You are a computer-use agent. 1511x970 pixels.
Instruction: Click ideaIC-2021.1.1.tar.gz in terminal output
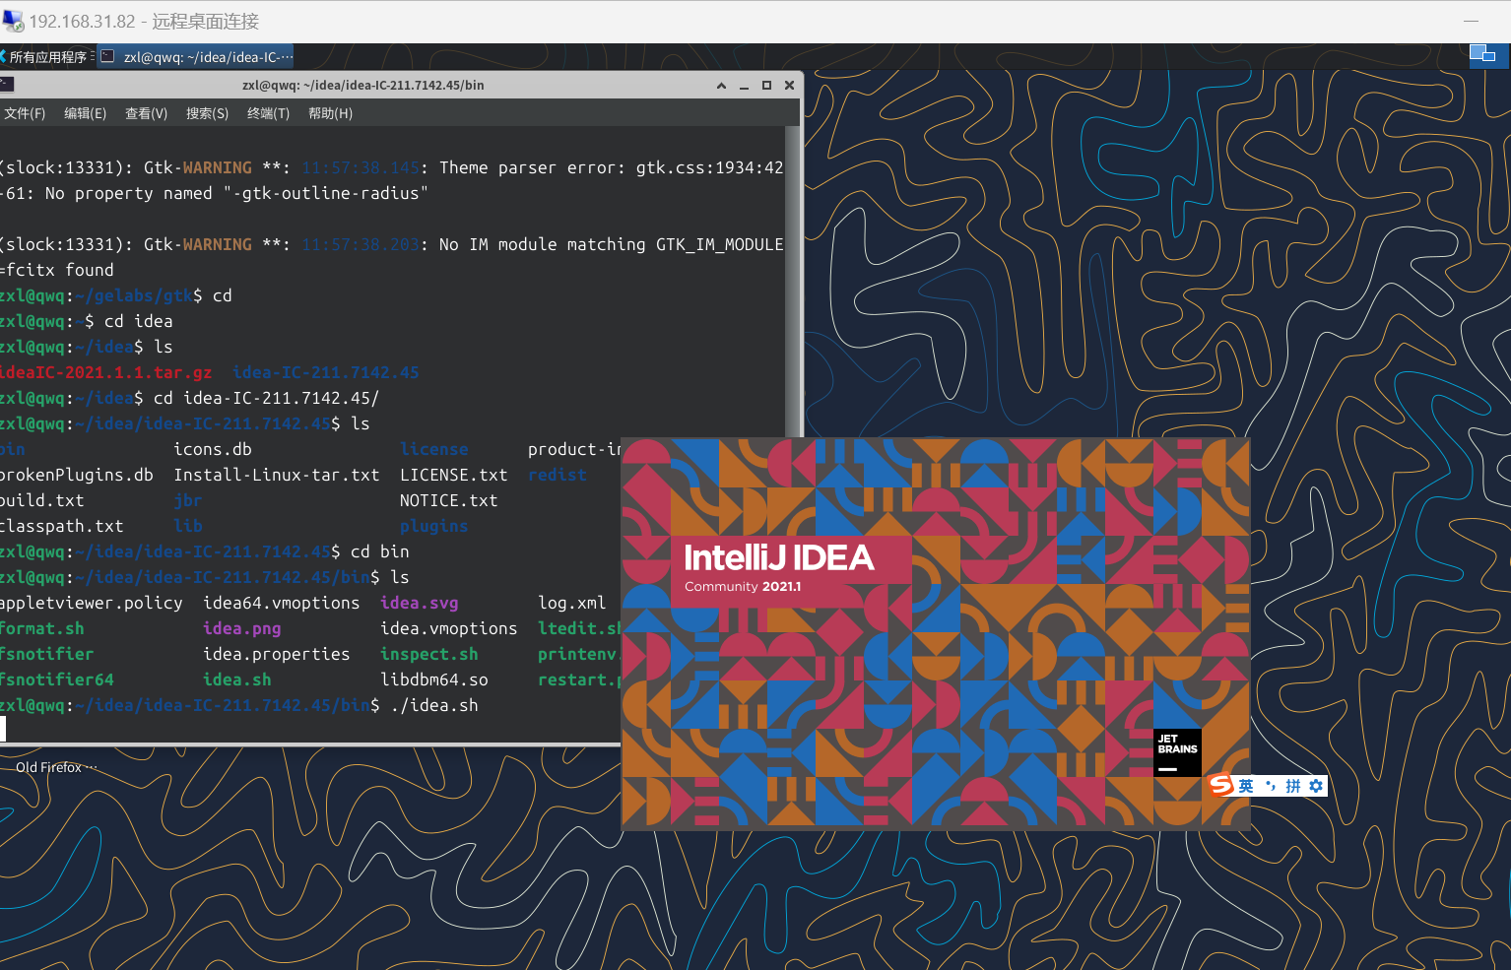click(x=105, y=372)
